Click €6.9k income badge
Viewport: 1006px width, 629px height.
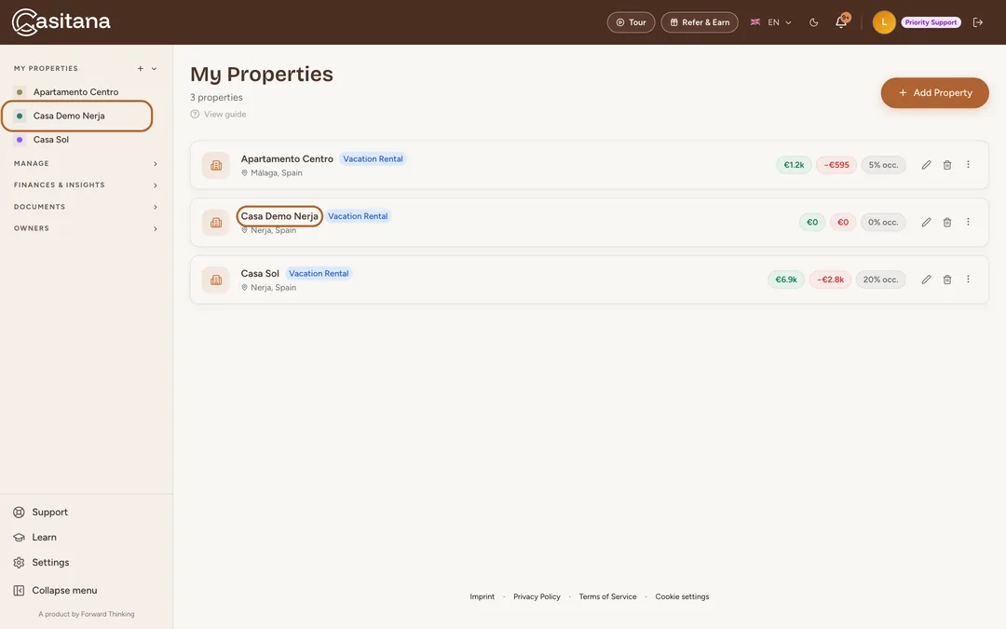(x=786, y=280)
